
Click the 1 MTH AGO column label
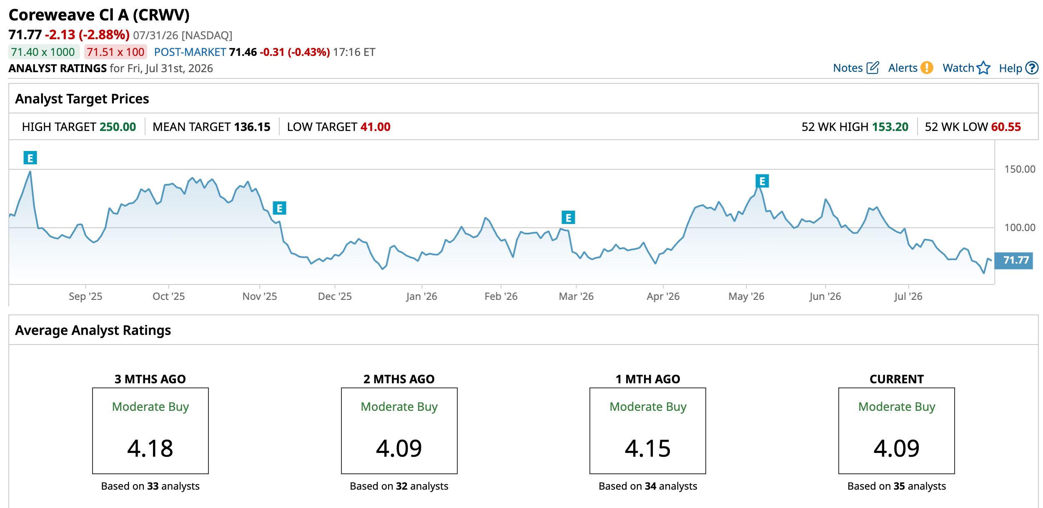point(648,379)
